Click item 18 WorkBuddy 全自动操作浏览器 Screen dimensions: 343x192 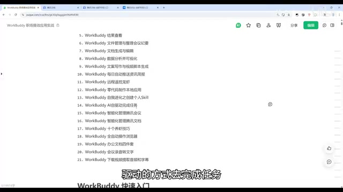tap(111, 137)
